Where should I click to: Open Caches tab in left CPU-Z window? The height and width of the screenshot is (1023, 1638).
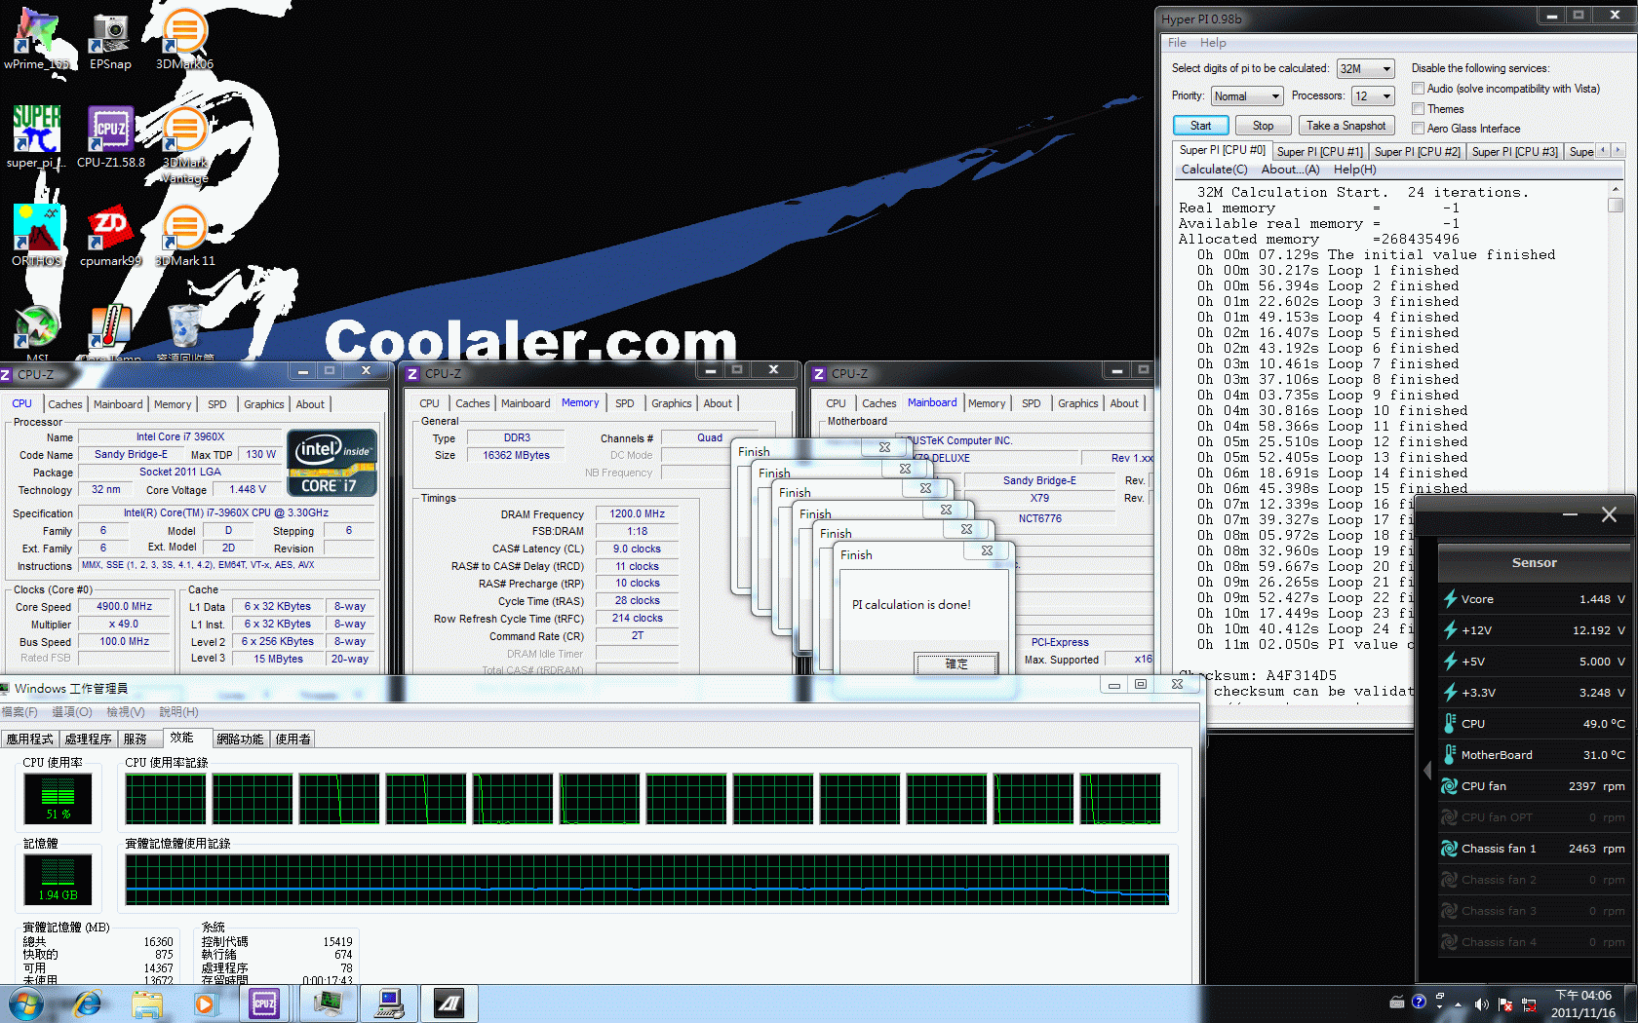[x=65, y=404]
